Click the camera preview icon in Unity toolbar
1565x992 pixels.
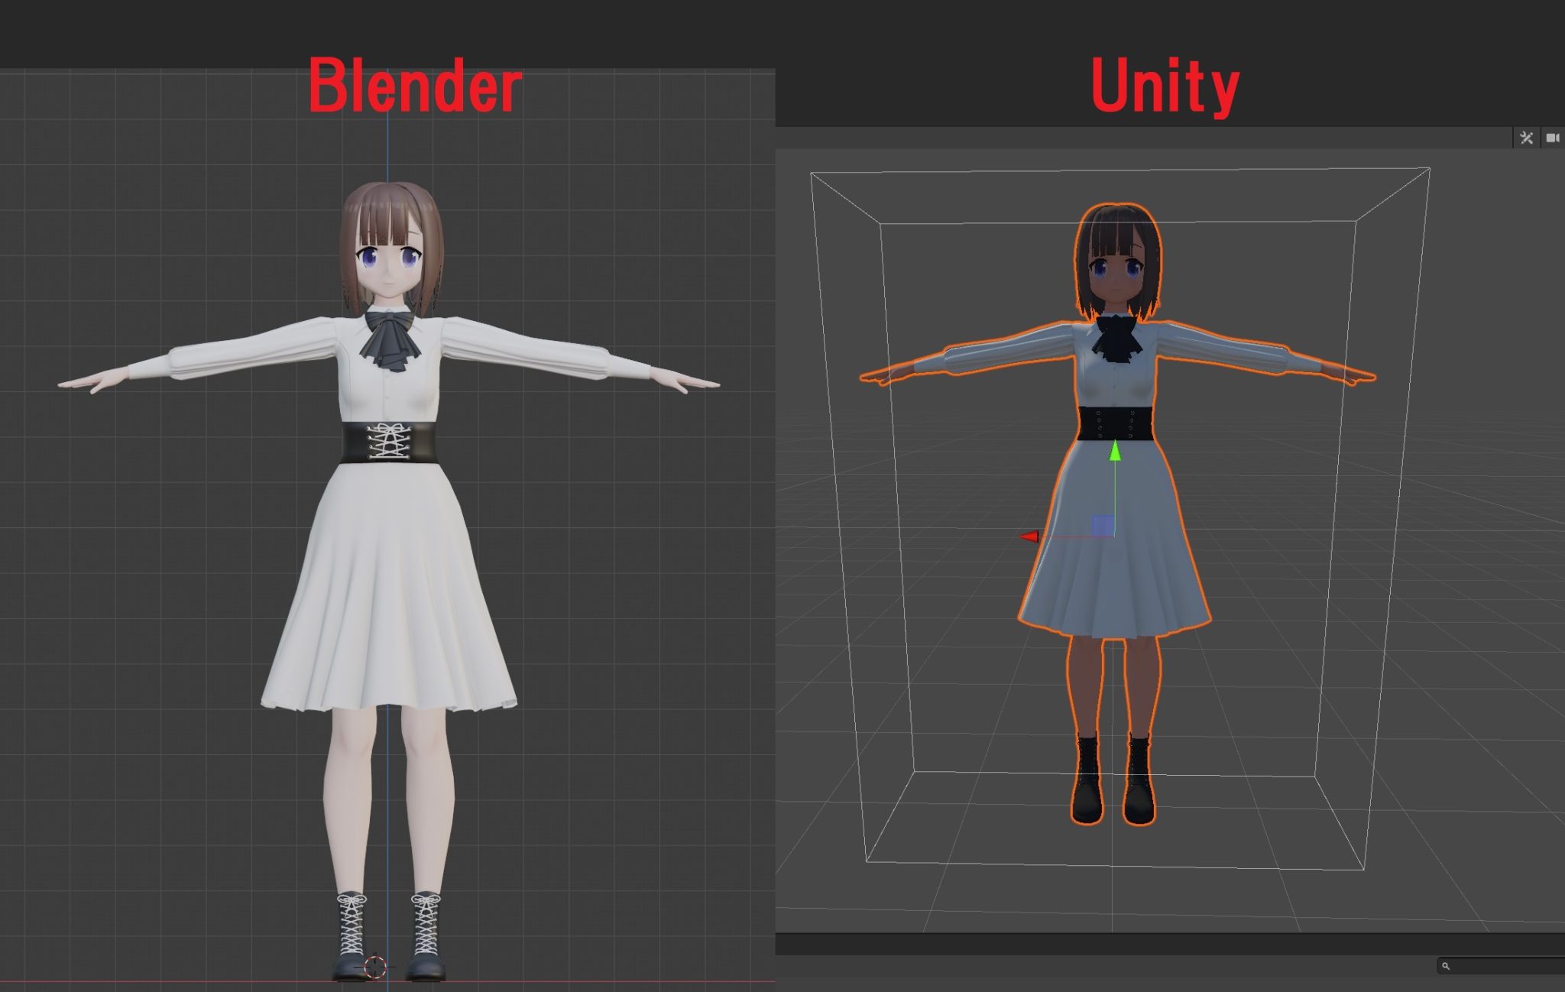click(1554, 138)
